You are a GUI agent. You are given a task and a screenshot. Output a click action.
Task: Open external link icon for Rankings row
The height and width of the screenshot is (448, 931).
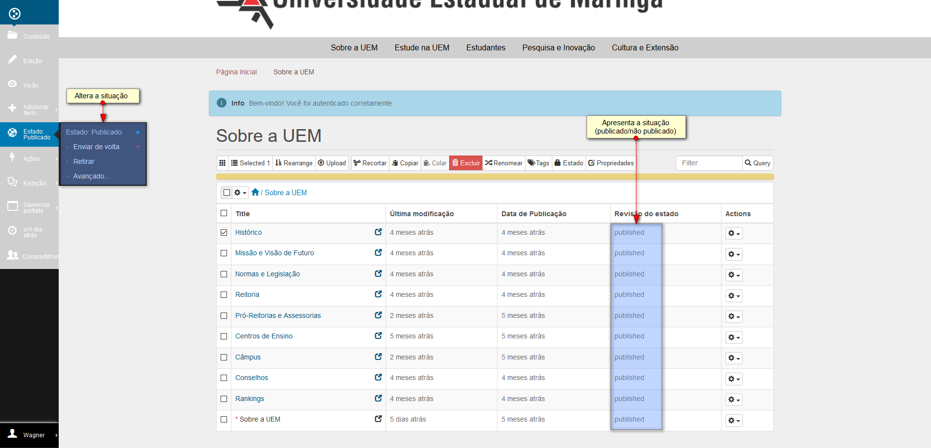[378, 398]
